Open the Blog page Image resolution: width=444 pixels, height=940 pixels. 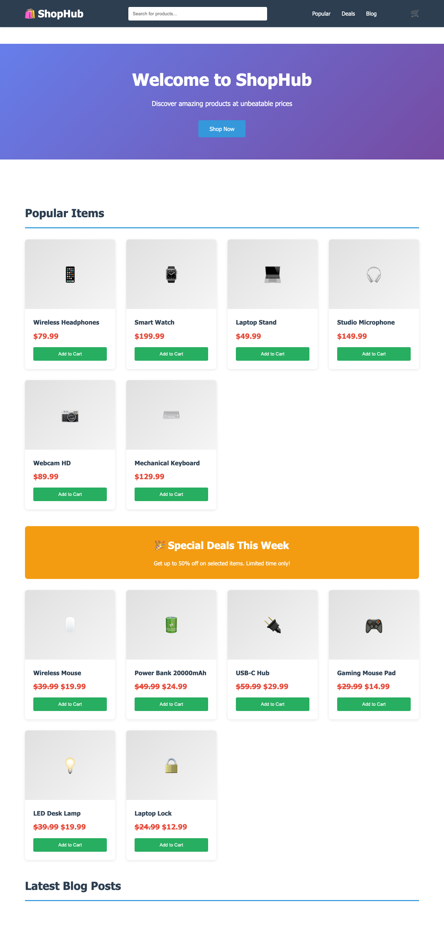(371, 14)
